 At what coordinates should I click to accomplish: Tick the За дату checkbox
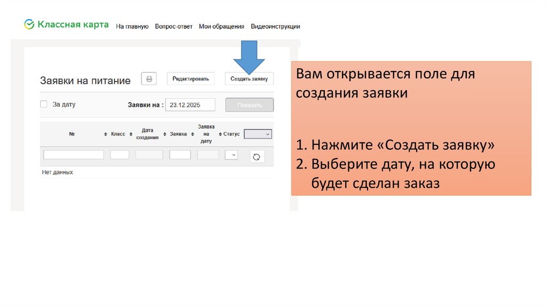point(44,104)
